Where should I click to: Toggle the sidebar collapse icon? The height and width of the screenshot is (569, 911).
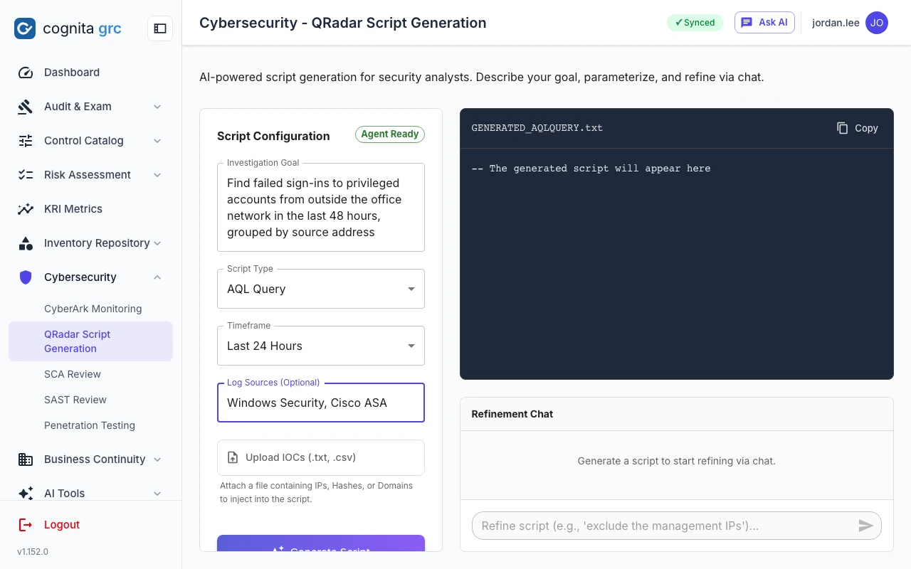(x=160, y=28)
